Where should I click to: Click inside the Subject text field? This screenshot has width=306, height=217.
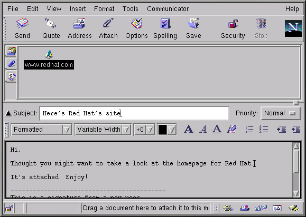pos(134,113)
